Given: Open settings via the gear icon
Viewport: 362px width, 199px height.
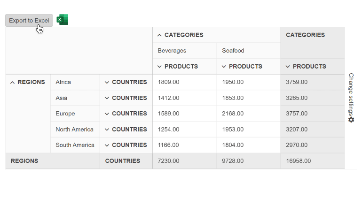Looking at the screenshot, I should tap(351, 120).
